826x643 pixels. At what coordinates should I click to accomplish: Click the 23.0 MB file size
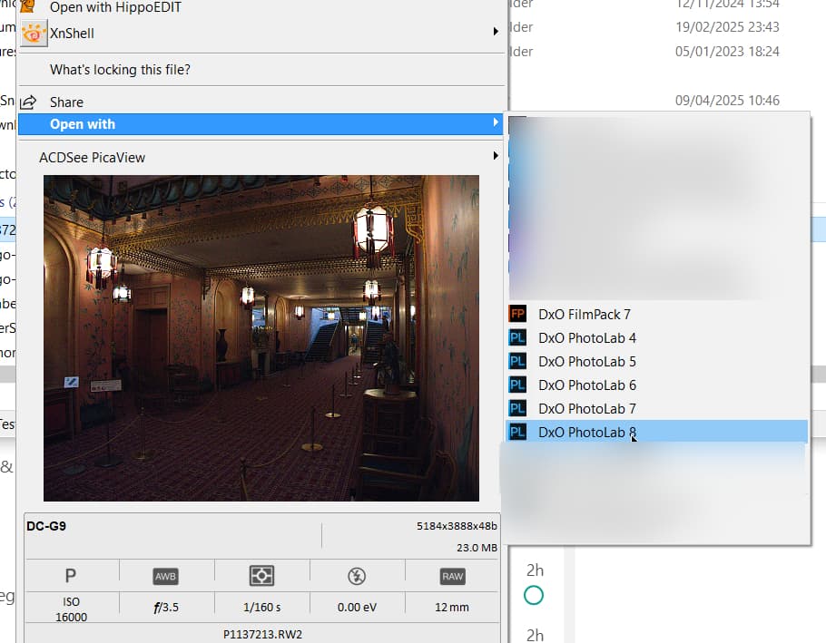tap(477, 548)
